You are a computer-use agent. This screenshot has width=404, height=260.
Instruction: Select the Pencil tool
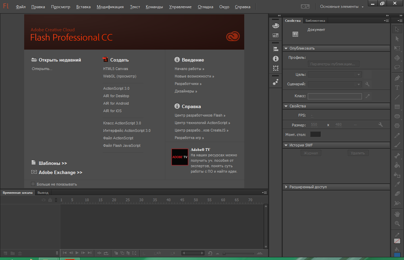point(397,136)
